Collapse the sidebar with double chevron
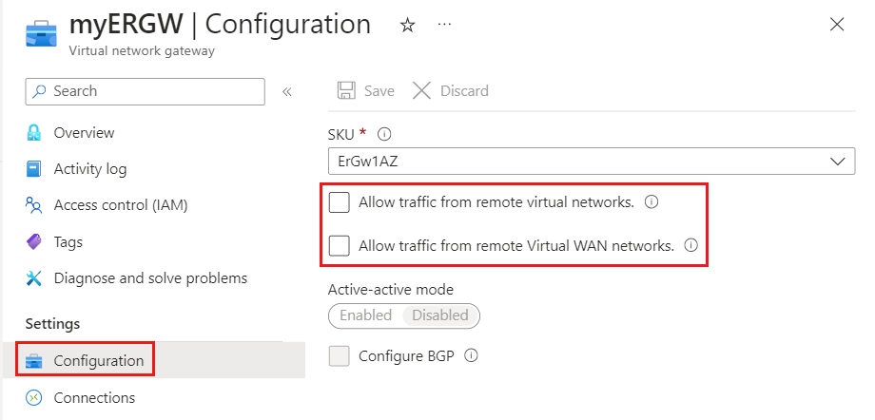 pos(286,92)
